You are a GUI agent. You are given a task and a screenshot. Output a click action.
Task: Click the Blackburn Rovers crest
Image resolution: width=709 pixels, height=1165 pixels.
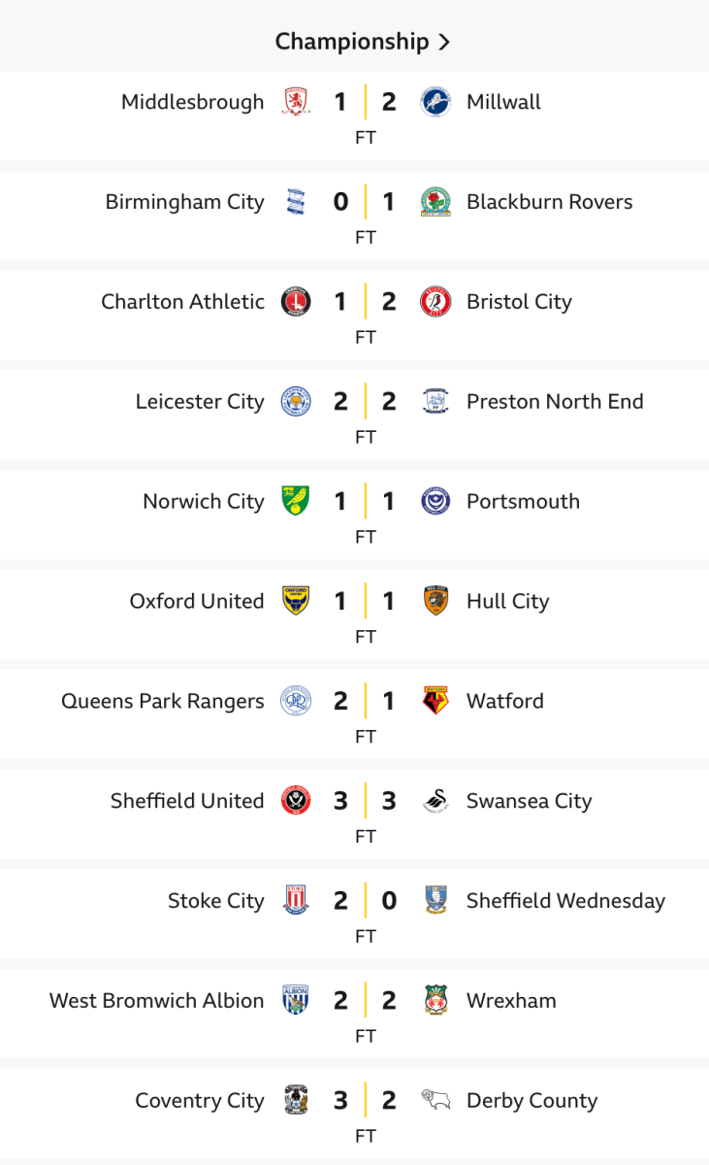pyautogui.click(x=435, y=202)
